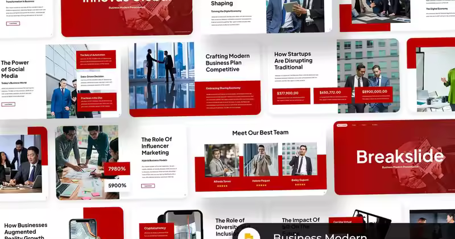Click the Alfredo Torres name label

point(222,182)
